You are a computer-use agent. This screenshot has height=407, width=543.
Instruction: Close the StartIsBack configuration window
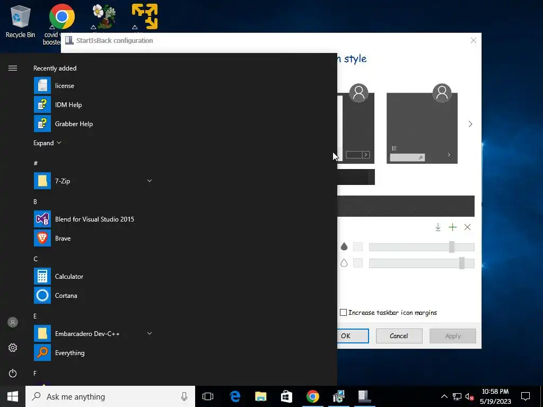pyautogui.click(x=474, y=40)
